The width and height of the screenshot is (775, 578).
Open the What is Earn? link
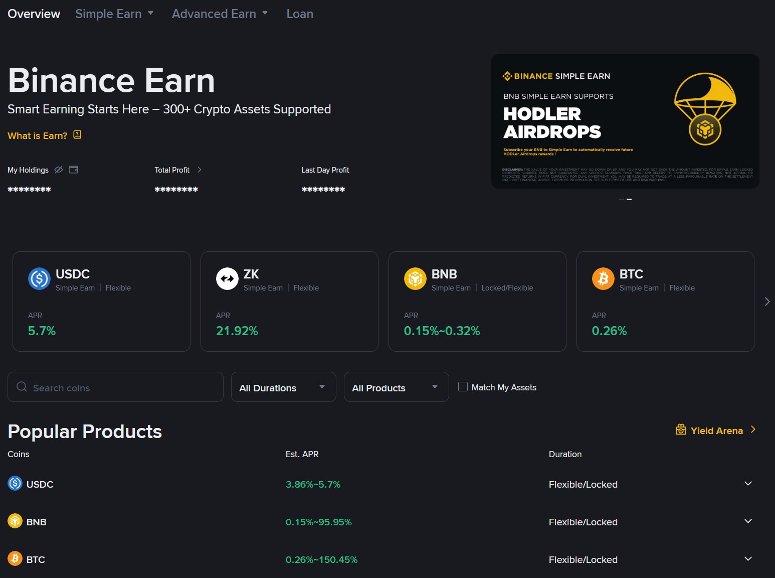pos(38,136)
